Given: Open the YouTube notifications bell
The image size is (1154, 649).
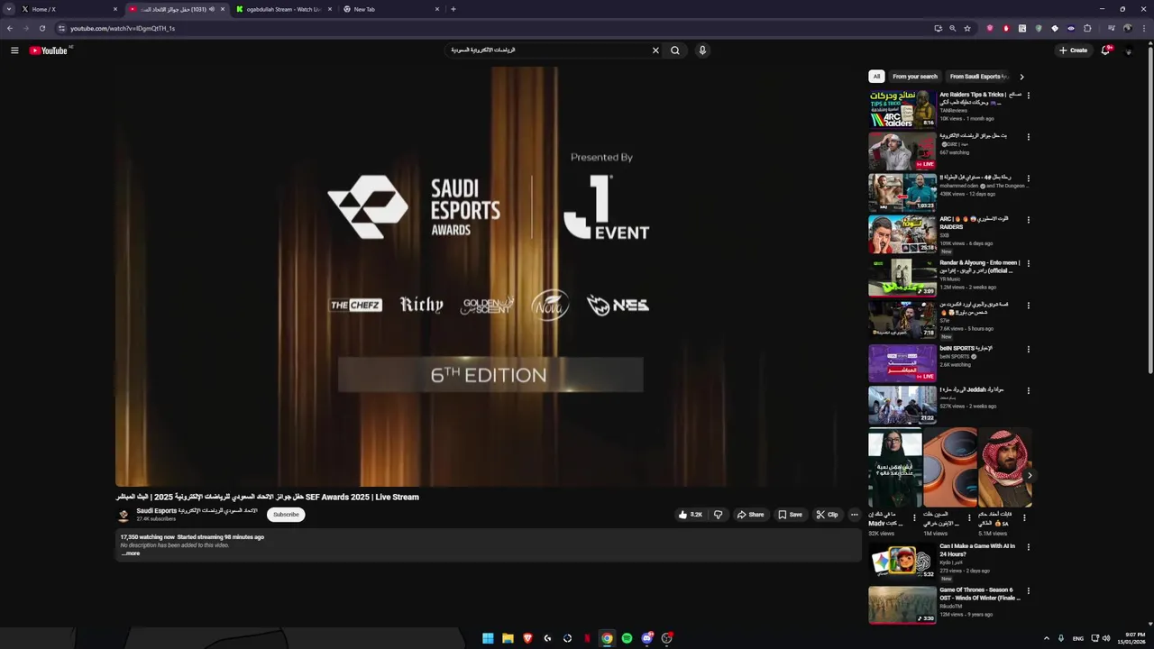Looking at the screenshot, I should click(1105, 50).
